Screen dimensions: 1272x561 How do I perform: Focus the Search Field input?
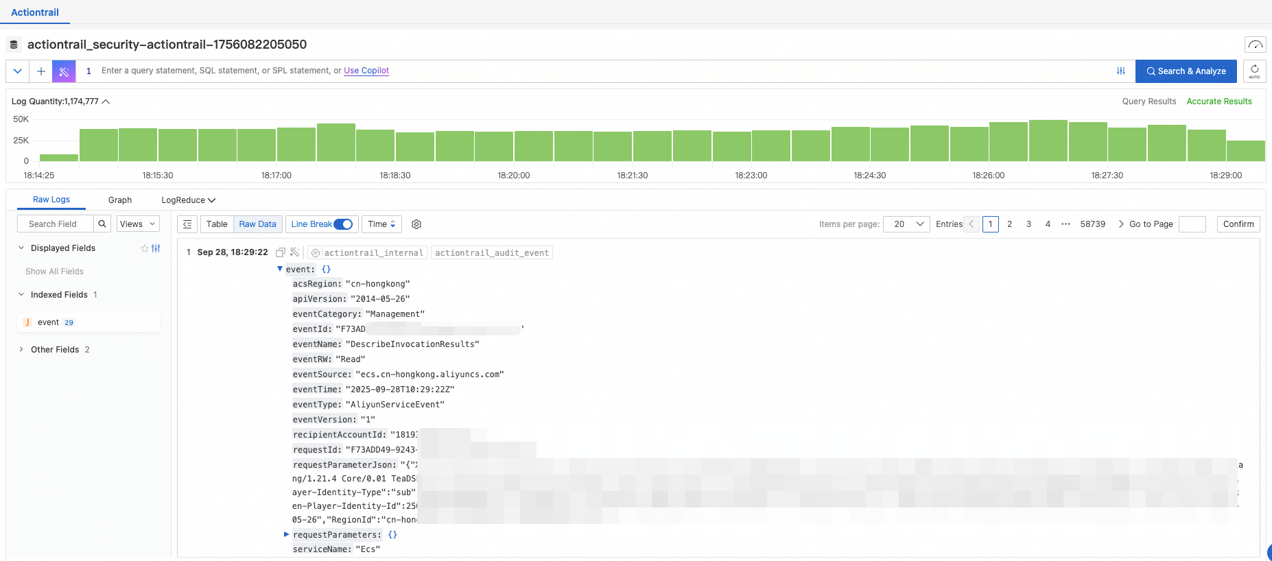coord(55,224)
